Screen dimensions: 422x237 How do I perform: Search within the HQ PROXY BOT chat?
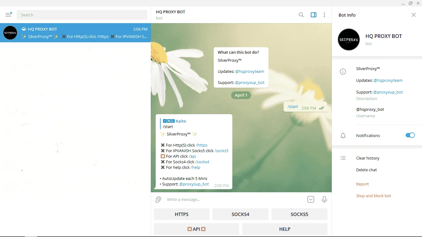301,15
